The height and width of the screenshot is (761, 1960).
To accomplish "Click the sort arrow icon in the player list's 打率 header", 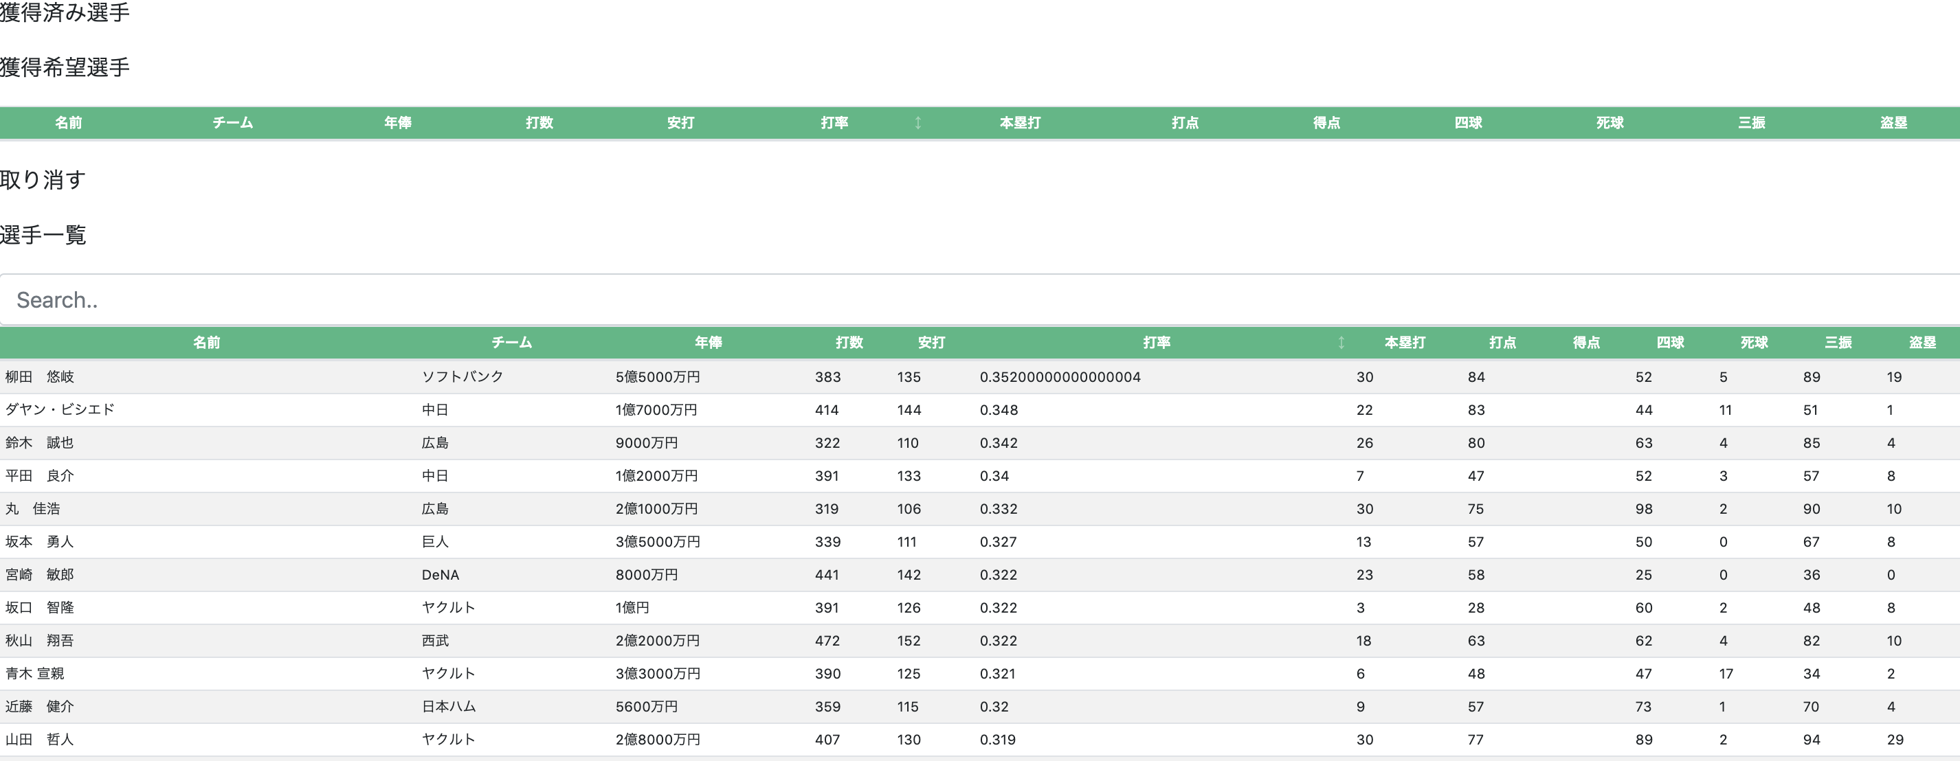I will click(1341, 343).
